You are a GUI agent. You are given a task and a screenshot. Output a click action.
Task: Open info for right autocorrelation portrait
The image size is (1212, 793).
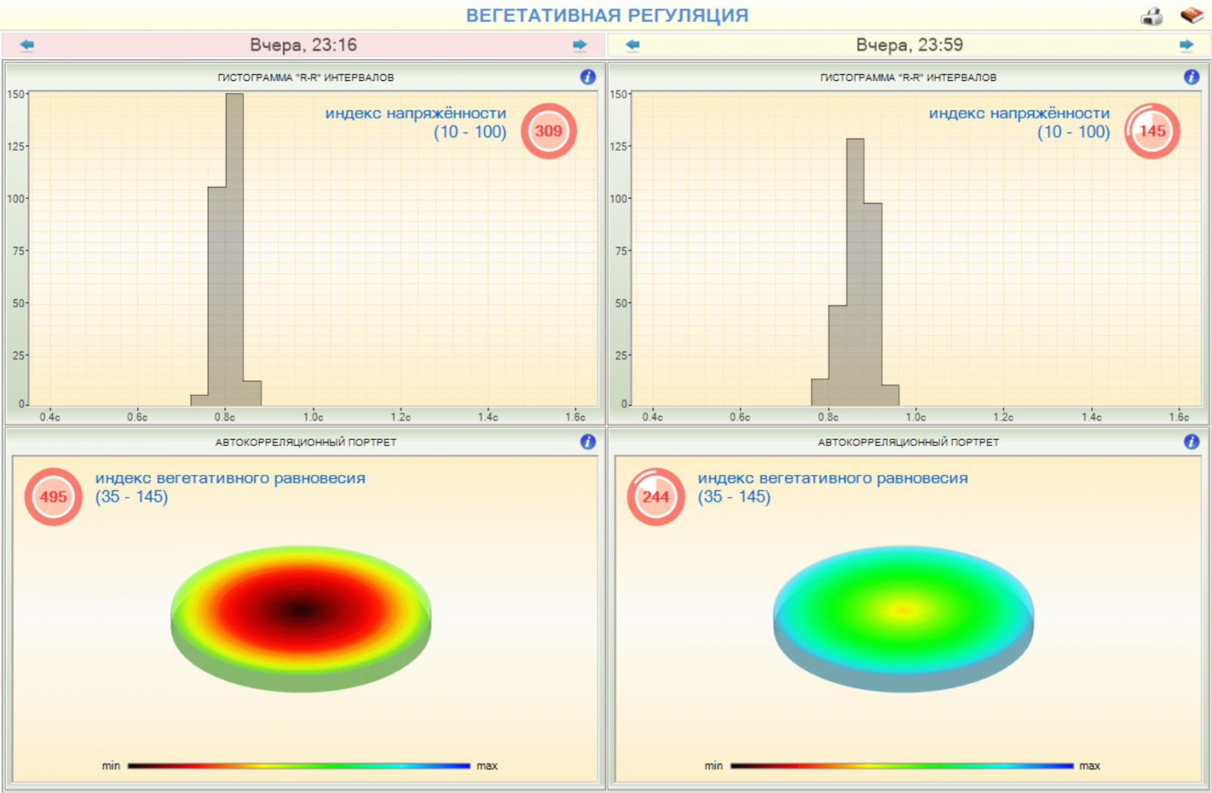click(1192, 442)
